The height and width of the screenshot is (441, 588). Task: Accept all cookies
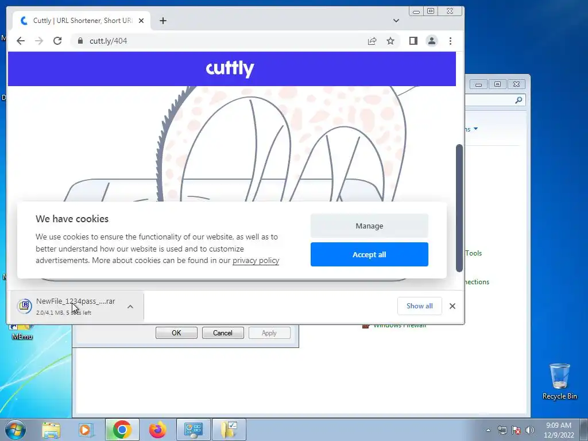pyautogui.click(x=369, y=254)
